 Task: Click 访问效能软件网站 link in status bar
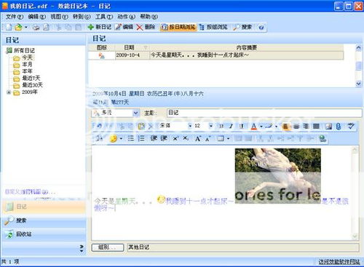[339, 262]
